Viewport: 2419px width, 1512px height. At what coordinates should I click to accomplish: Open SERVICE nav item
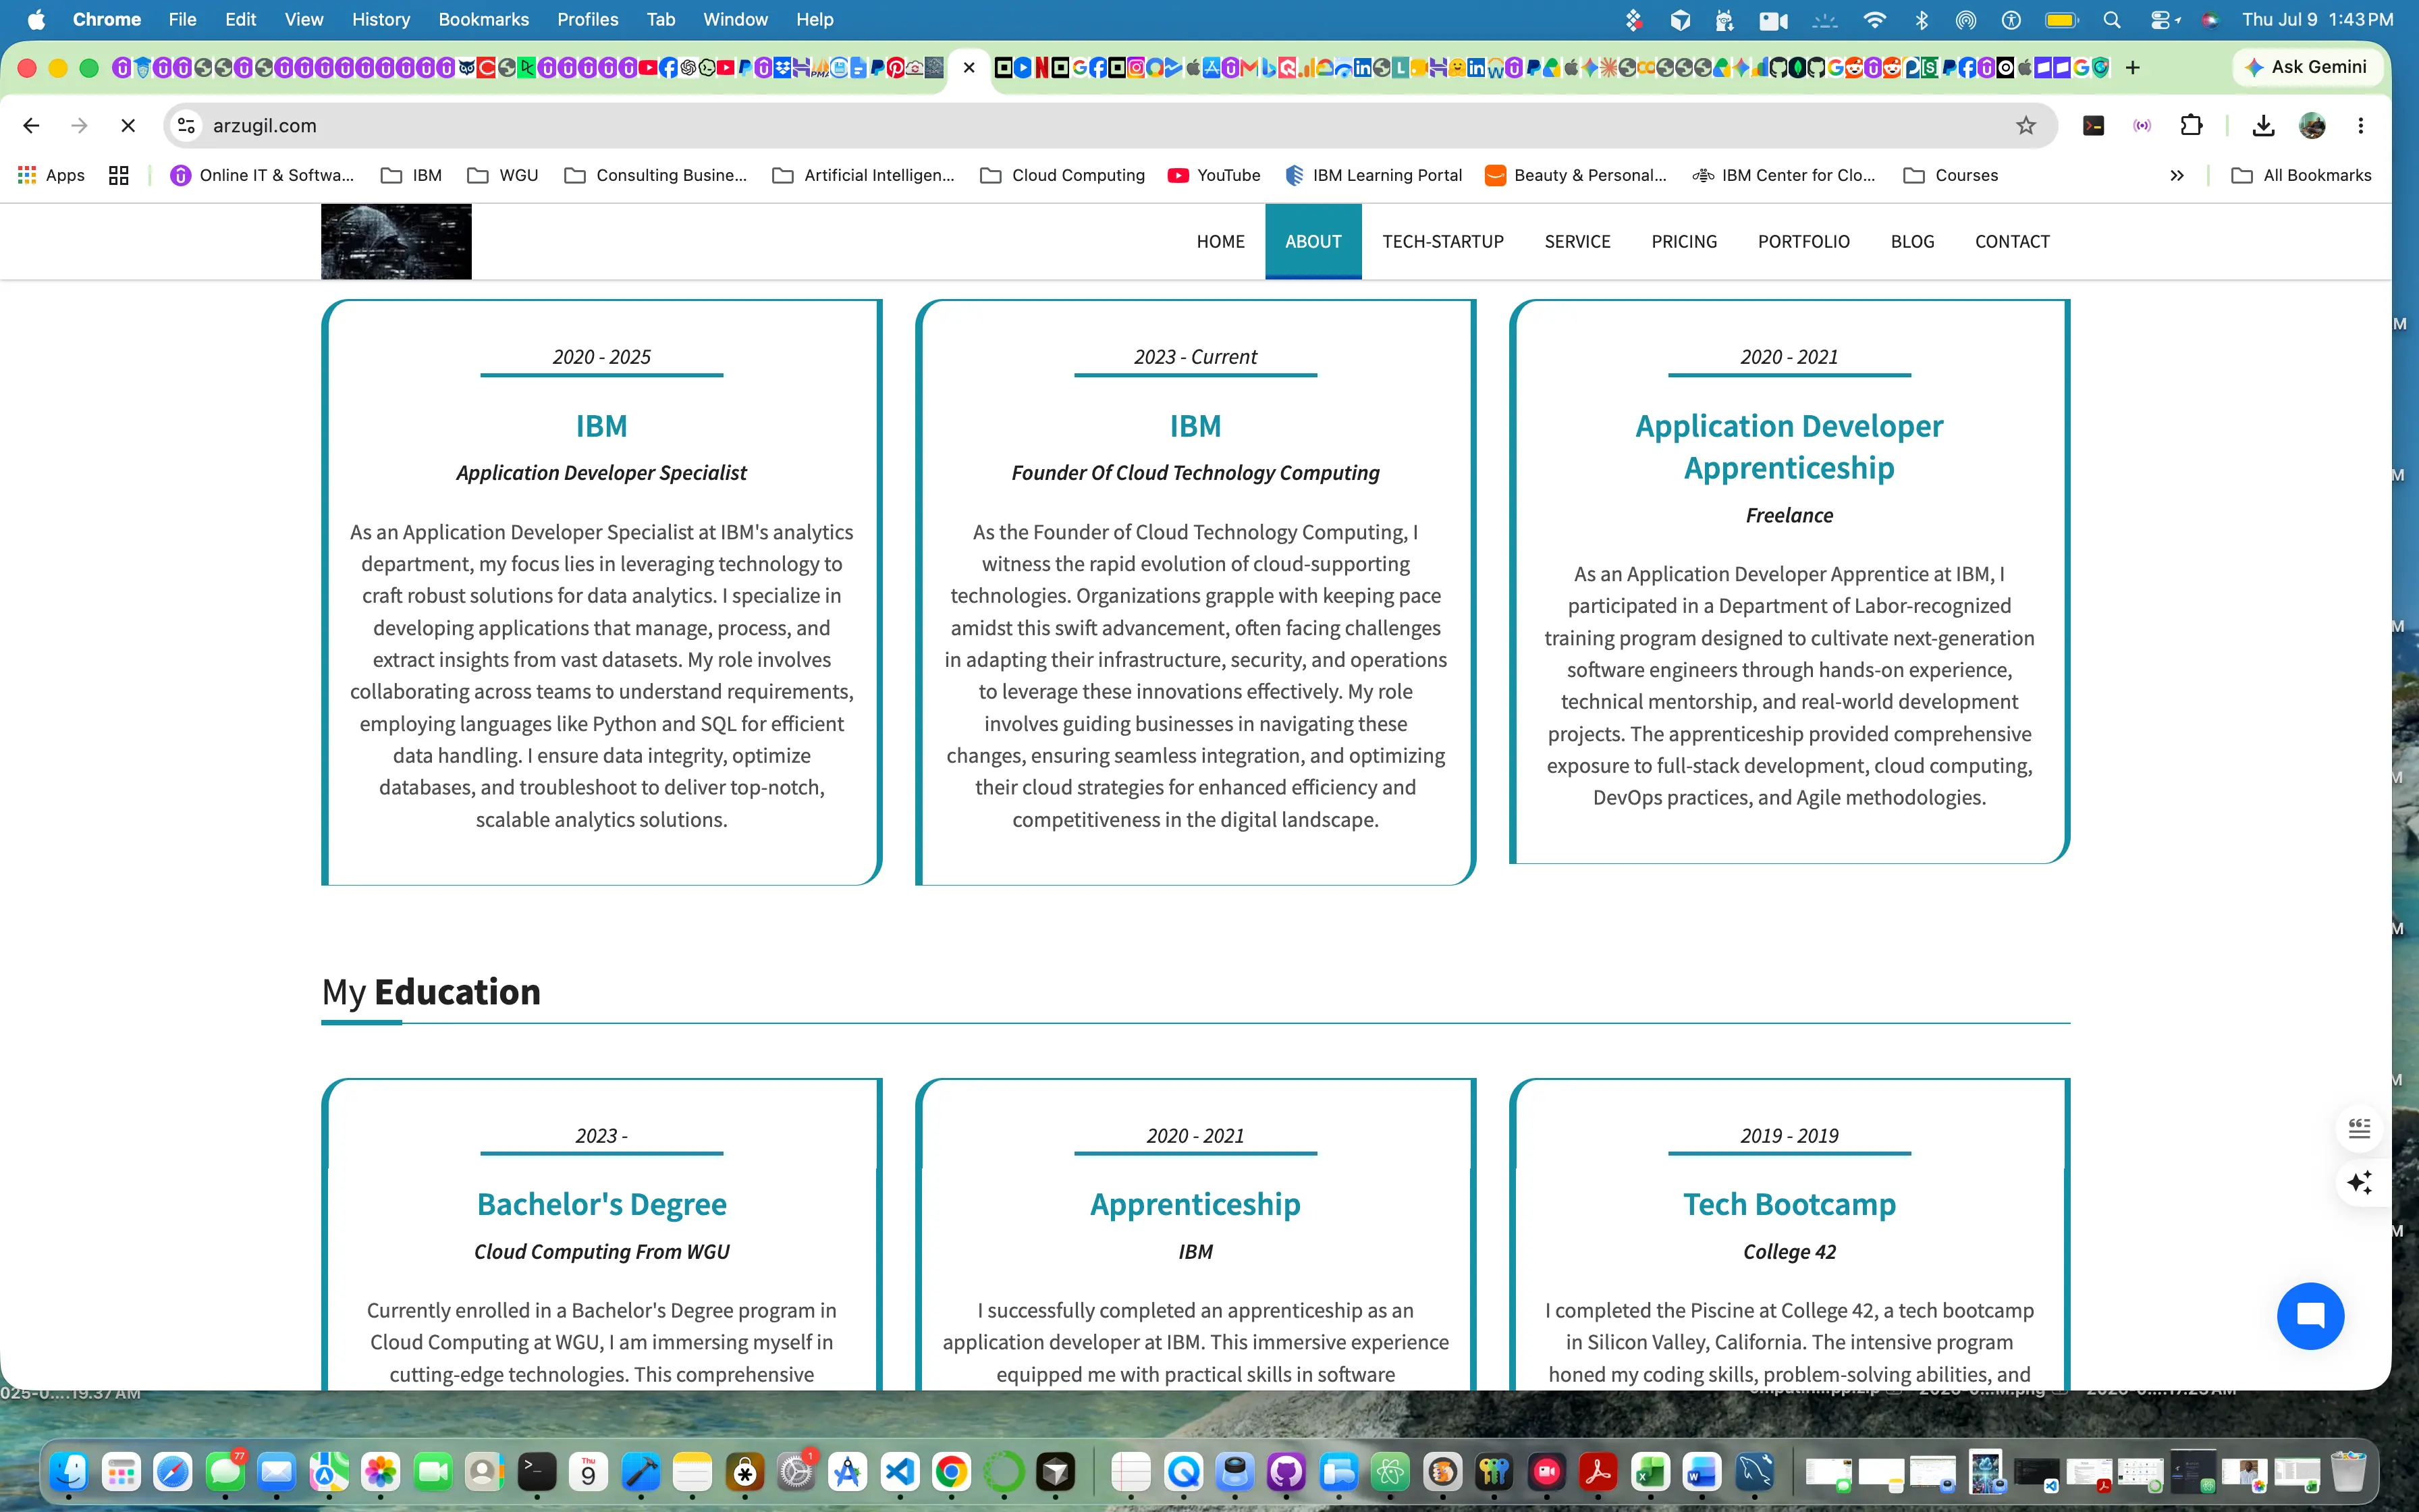(1577, 241)
